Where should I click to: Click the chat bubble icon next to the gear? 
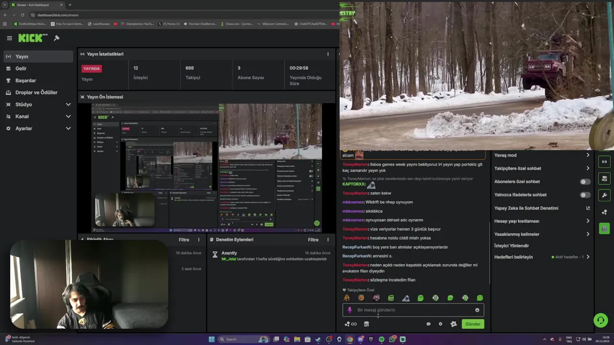[x=428, y=324]
